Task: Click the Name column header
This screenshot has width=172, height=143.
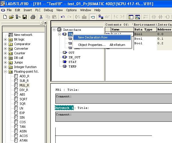Action: tap(122, 30)
